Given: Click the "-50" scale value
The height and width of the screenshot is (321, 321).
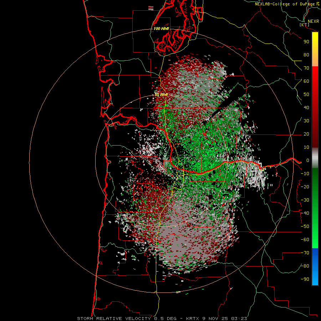Looking at the screenshot, I should coord(305,226).
